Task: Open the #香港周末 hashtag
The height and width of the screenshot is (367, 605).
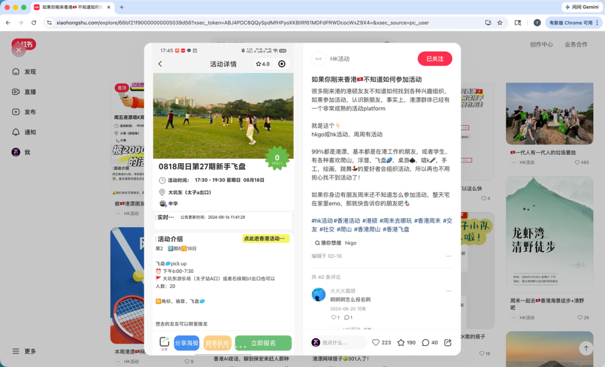Action: pos(427,220)
